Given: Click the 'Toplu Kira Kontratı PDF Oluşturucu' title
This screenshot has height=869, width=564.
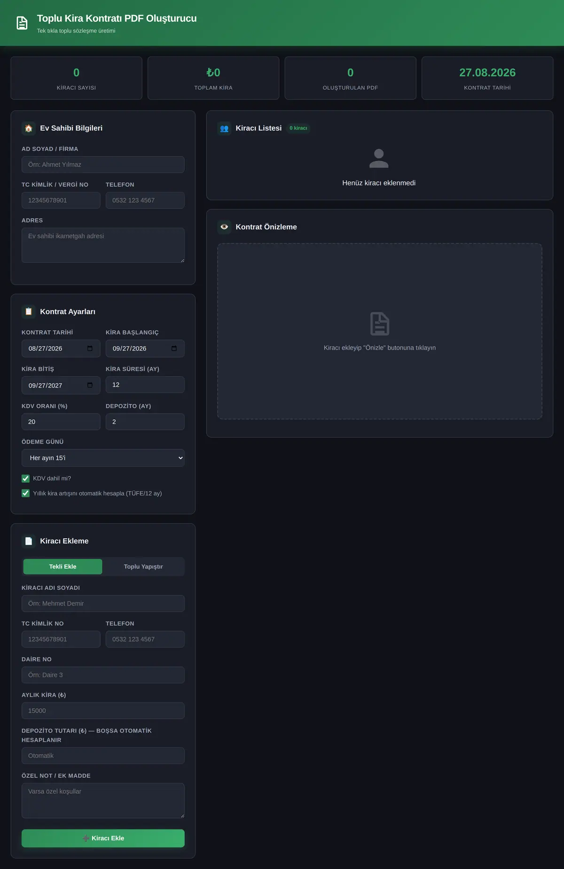Looking at the screenshot, I should coord(117,18).
